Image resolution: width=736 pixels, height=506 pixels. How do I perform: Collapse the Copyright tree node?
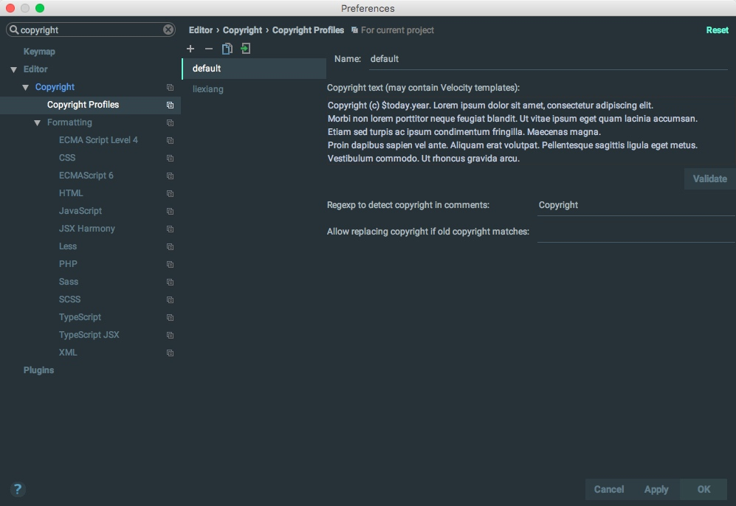coord(25,87)
